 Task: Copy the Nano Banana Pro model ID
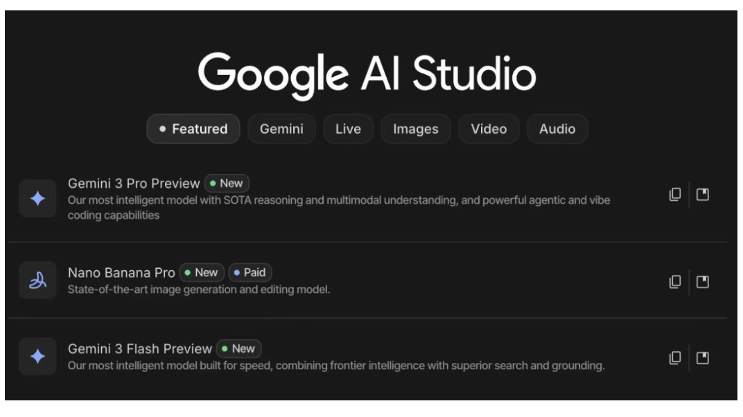pyautogui.click(x=674, y=281)
